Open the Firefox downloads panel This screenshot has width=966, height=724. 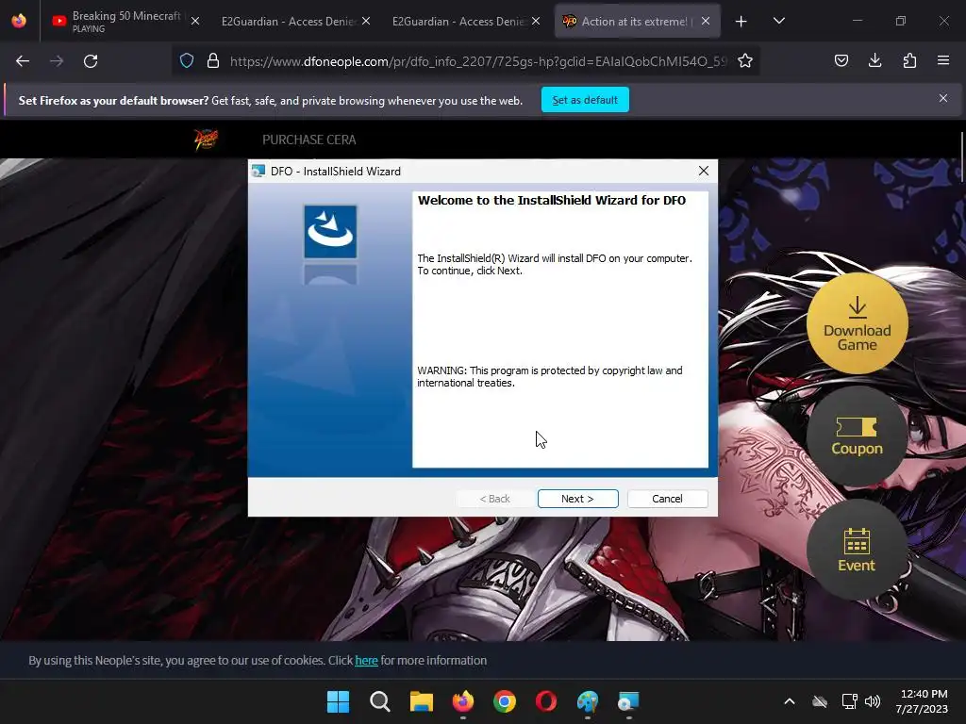tap(874, 60)
